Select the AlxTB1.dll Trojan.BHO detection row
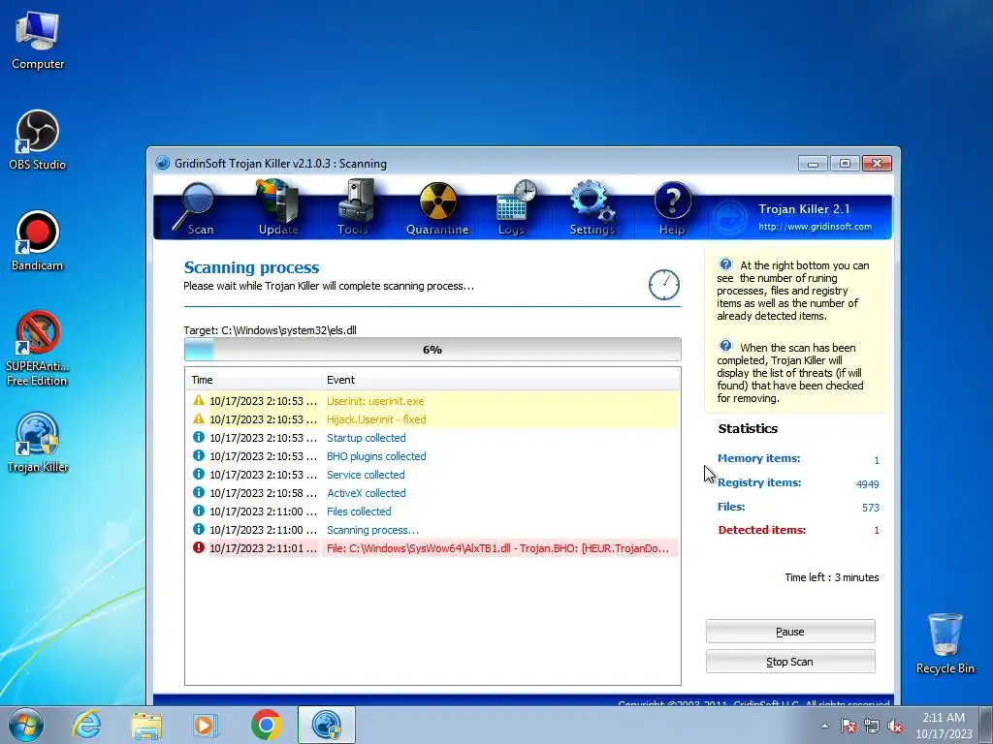 (432, 548)
